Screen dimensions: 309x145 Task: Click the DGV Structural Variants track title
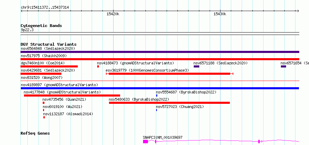[49, 44]
